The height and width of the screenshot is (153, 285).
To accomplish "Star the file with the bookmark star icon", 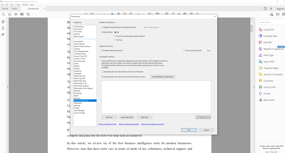I will [x=10, y=14].
